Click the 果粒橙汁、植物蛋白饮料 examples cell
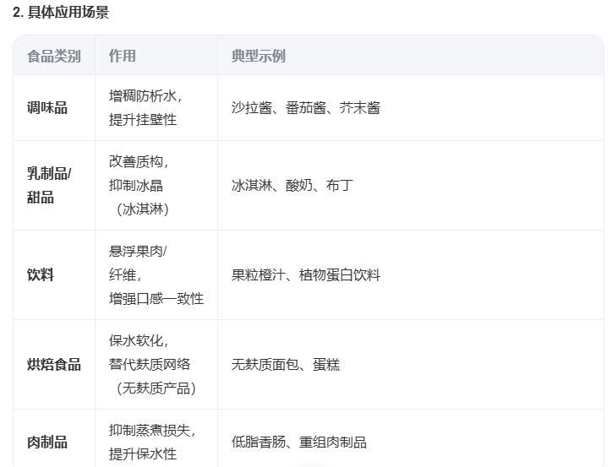 [306, 275]
